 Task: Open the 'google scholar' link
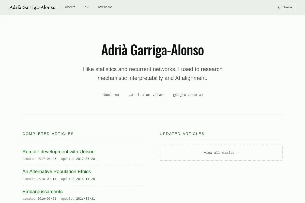[188, 95]
